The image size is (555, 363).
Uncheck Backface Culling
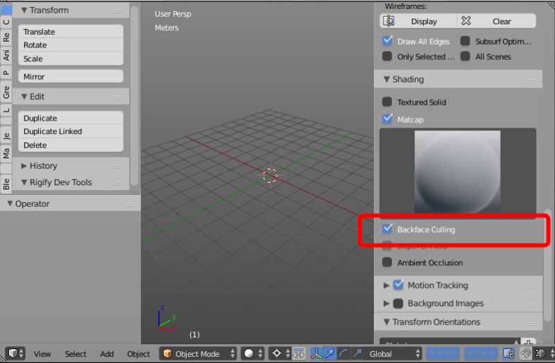click(x=387, y=229)
